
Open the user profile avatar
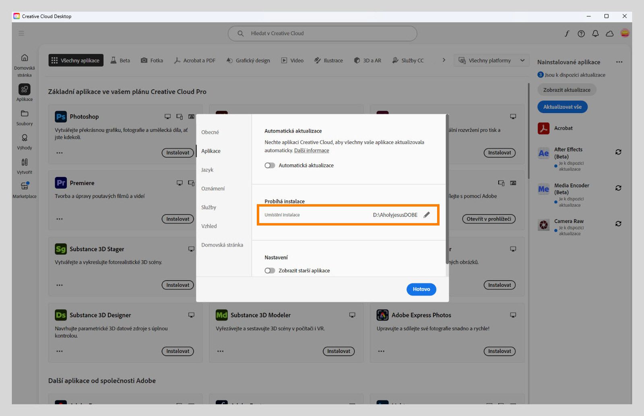coord(625,33)
